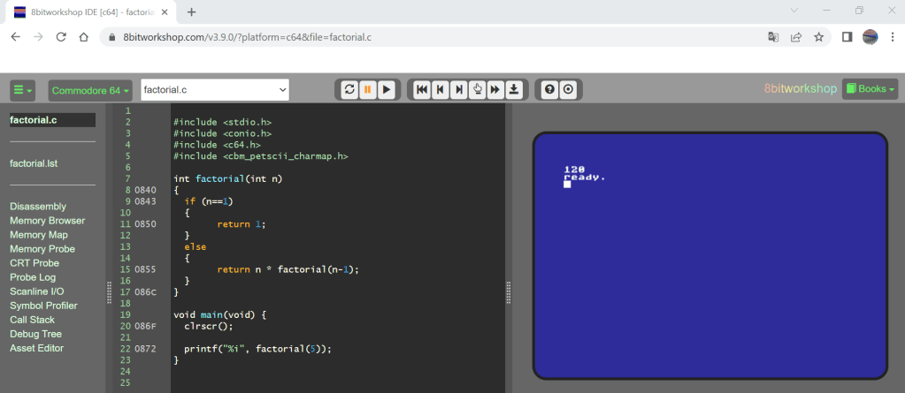This screenshot has height=393, width=905.
Task: Click the restart-to-beginning debug icon
Action: pos(422,89)
